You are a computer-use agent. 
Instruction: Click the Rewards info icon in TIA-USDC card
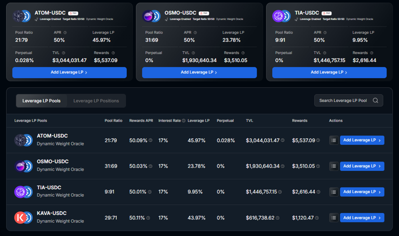click(x=371, y=53)
